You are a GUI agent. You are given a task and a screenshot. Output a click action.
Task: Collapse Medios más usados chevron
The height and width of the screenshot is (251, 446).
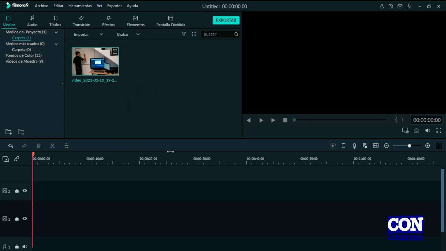(56, 44)
